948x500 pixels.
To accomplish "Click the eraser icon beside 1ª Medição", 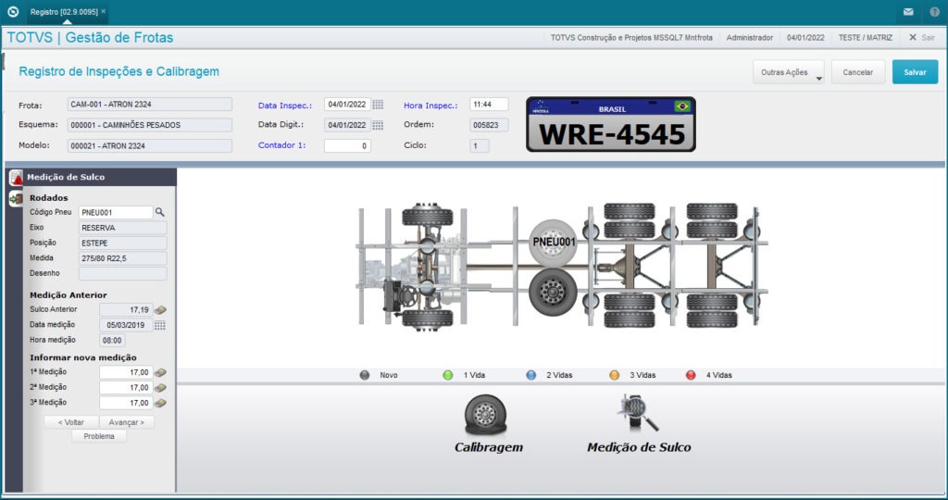I will tap(160, 372).
